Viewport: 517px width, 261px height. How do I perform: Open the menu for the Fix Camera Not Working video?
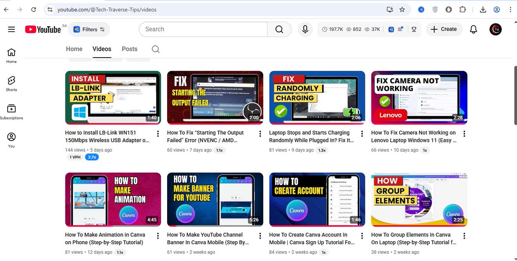point(464,134)
